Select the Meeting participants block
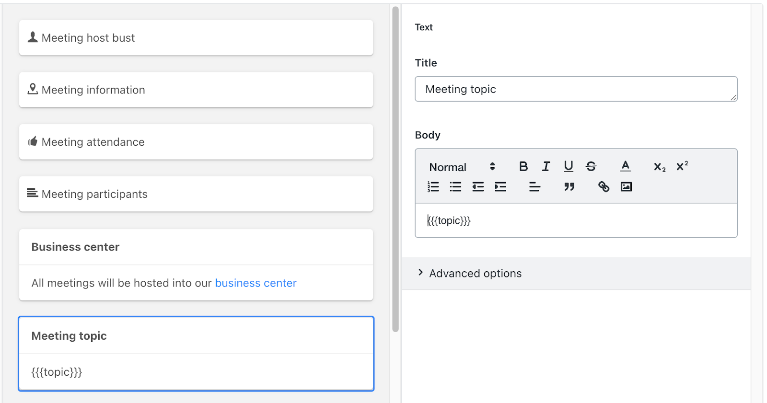767x403 pixels. 196,194
